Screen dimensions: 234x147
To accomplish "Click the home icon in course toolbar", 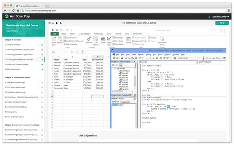I will tap(61, 23).
